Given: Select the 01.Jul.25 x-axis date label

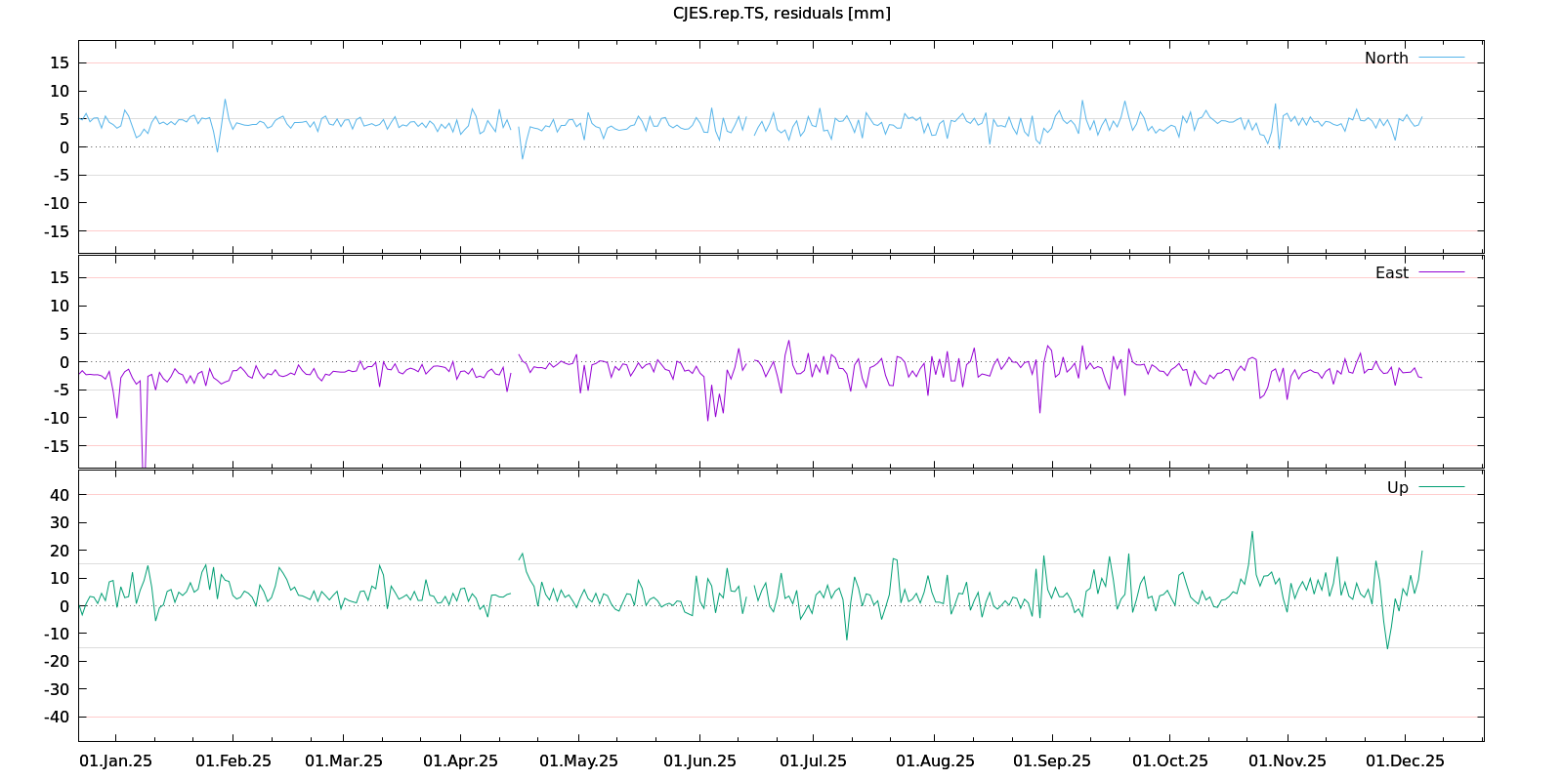Looking at the screenshot, I should pyautogui.click(x=813, y=761).
